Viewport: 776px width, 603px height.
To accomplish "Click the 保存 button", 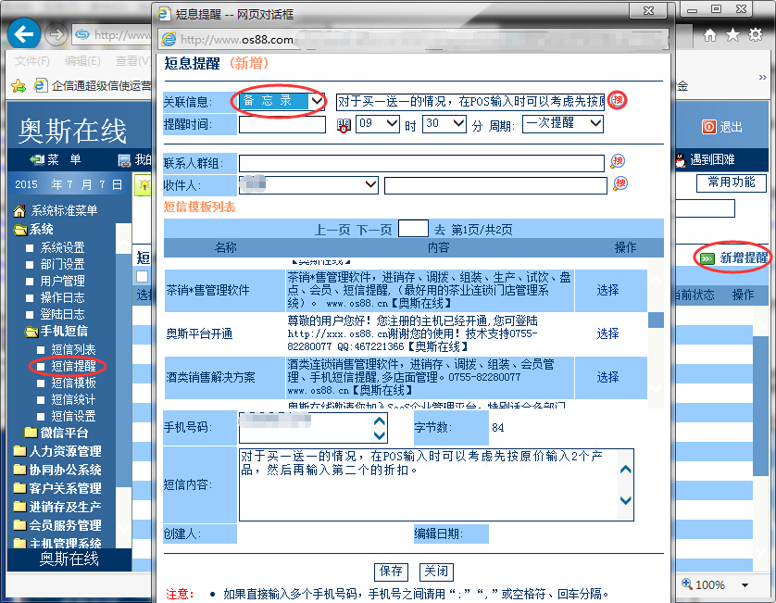I will click(391, 572).
